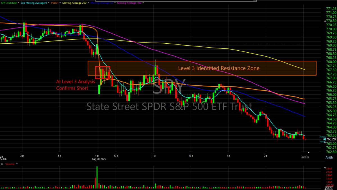Click the 1 p time axis label
This screenshot has width=337, height=190.
[228, 156]
